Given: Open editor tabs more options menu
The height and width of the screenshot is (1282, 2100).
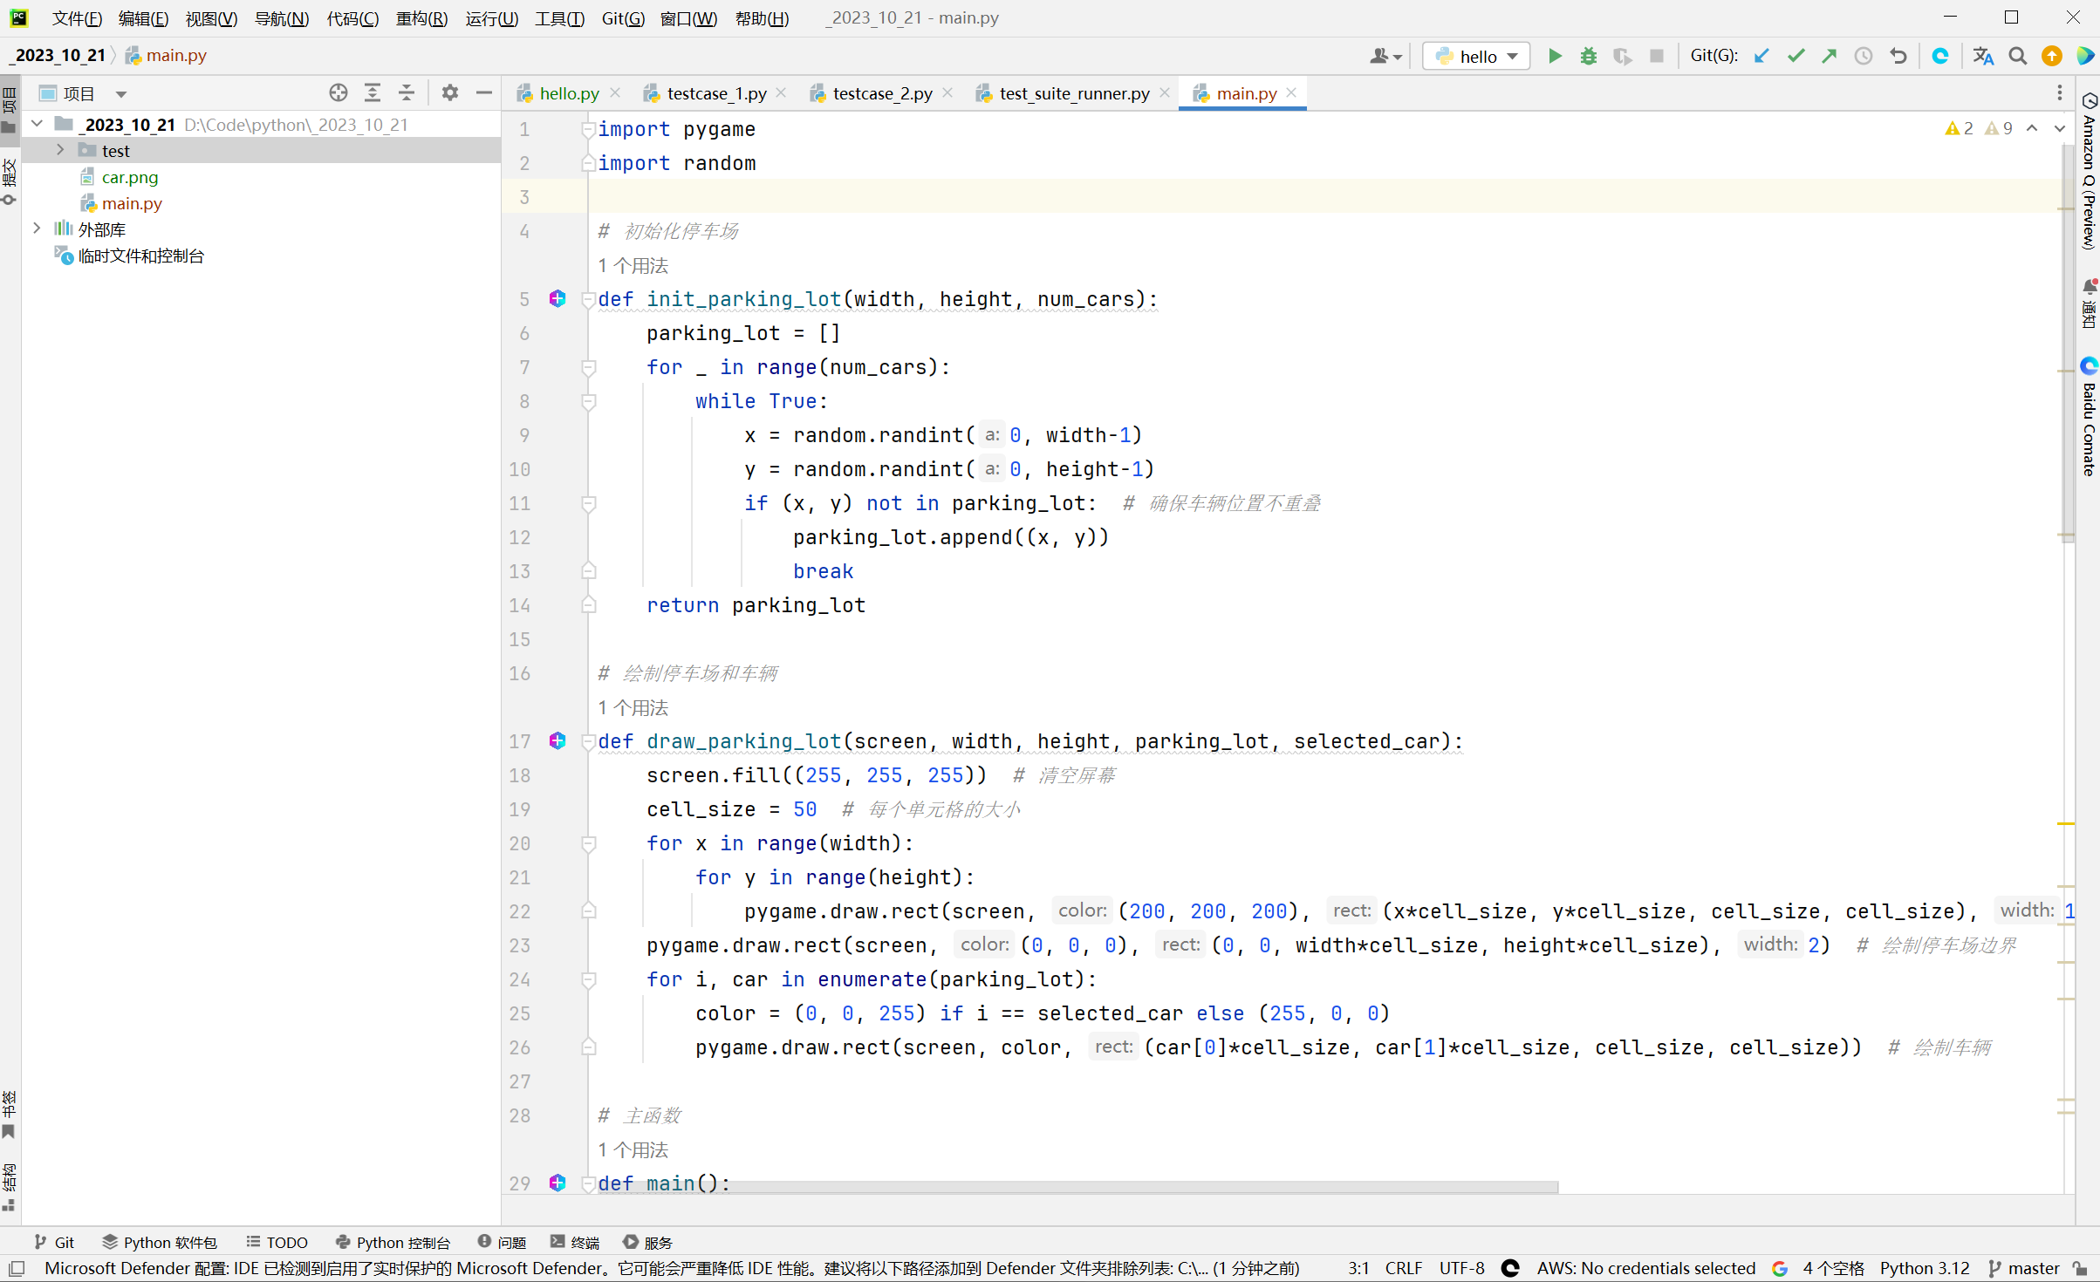Looking at the screenshot, I should pyautogui.click(x=2060, y=93).
